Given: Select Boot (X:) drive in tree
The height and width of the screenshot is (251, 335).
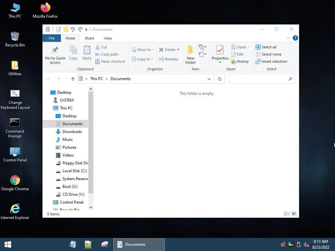Looking at the screenshot, I should pos(70,187).
